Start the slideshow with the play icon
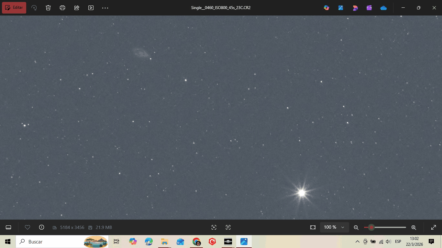This screenshot has height=248, width=442. [91, 8]
